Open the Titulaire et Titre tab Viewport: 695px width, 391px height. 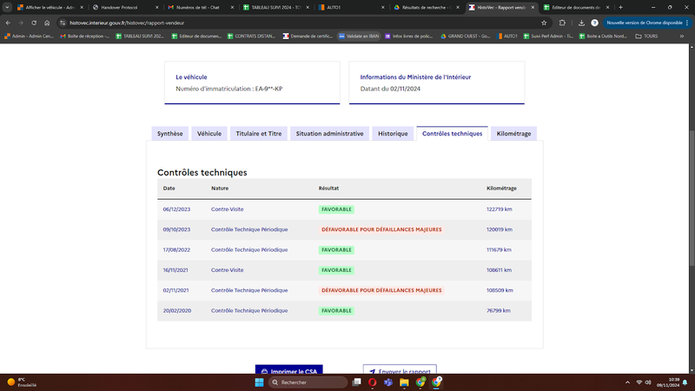point(258,134)
